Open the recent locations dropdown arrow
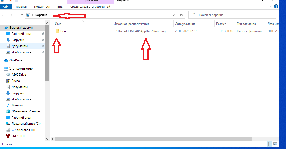The width and height of the screenshot is (286, 149). (x=16, y=15)
